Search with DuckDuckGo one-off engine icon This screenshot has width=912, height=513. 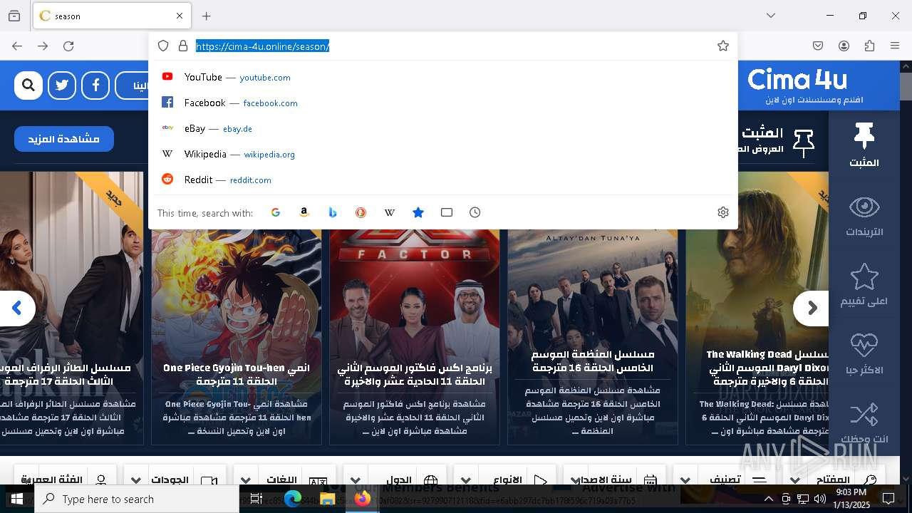[x=361, y=212]
